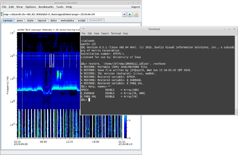Open the file browser icon beside play button
The height and width of the screenshot is (155, 238).
pyautogui.click(x=136, y=14)
